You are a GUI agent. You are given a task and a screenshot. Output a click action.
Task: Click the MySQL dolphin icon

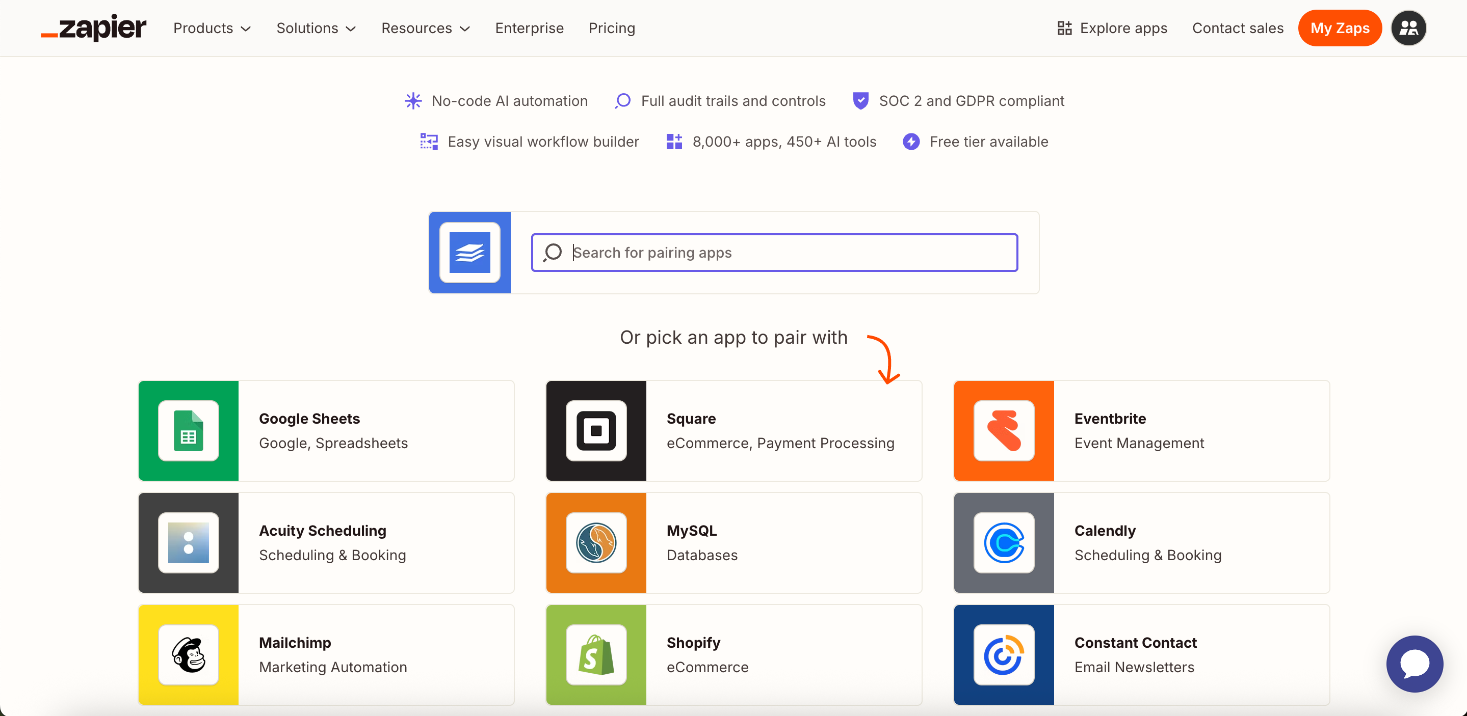[x=596, y=543]
